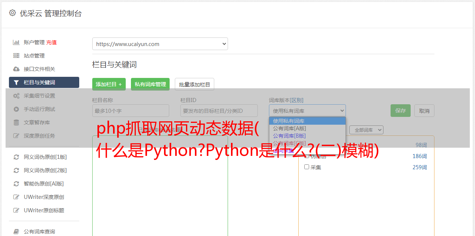The width and height of the screenshot is (475, 236).
Task: Click 添加栏目 + green button
Action: 109,84
